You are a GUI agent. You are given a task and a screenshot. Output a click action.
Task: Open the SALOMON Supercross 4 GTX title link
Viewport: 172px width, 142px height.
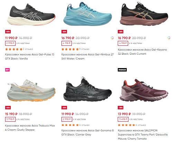tap(143, 134)
